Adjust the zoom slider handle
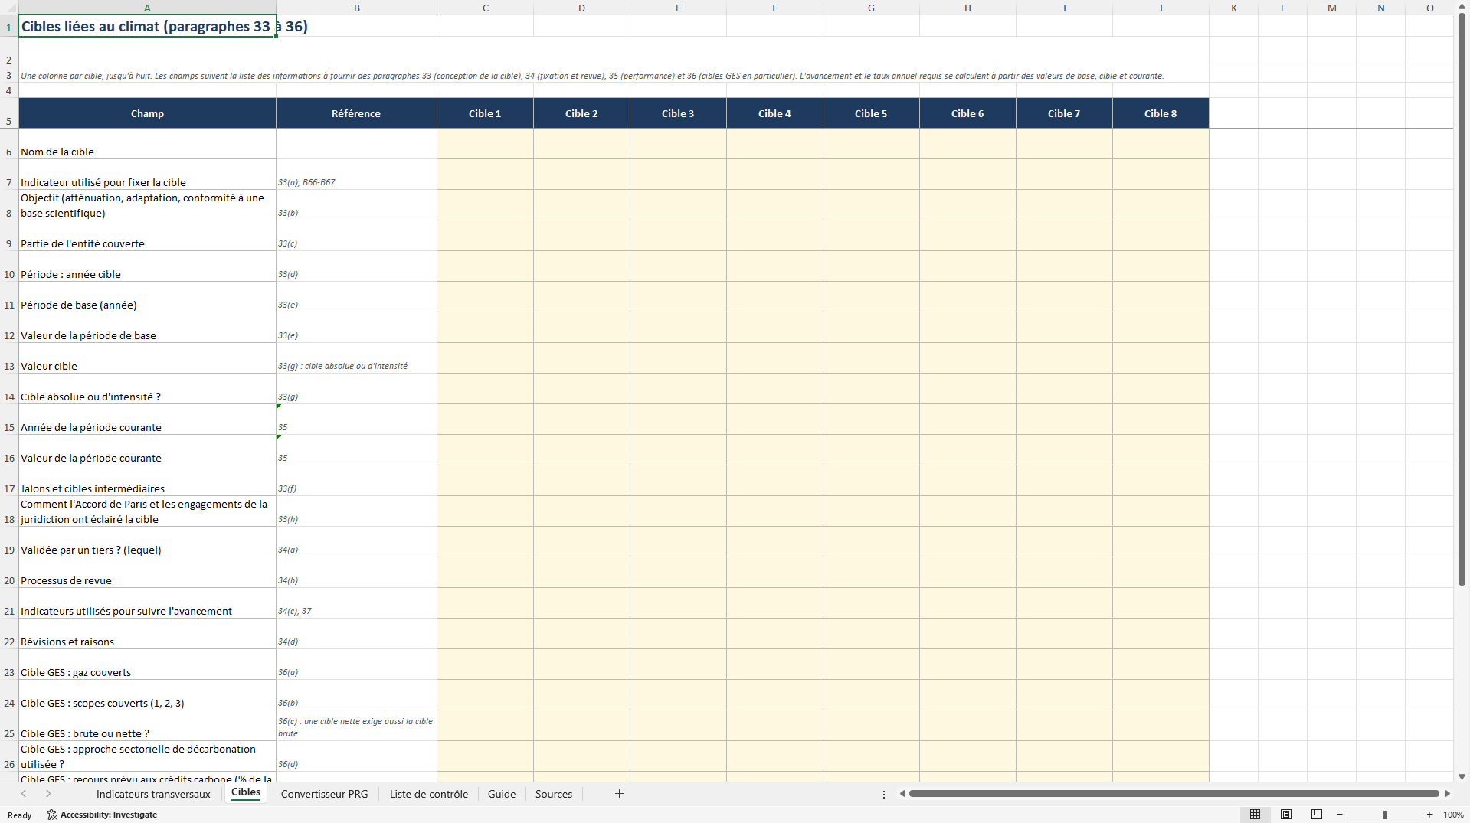The height and width of the screenshot is (823, 1470). [x=1385, y=815]
